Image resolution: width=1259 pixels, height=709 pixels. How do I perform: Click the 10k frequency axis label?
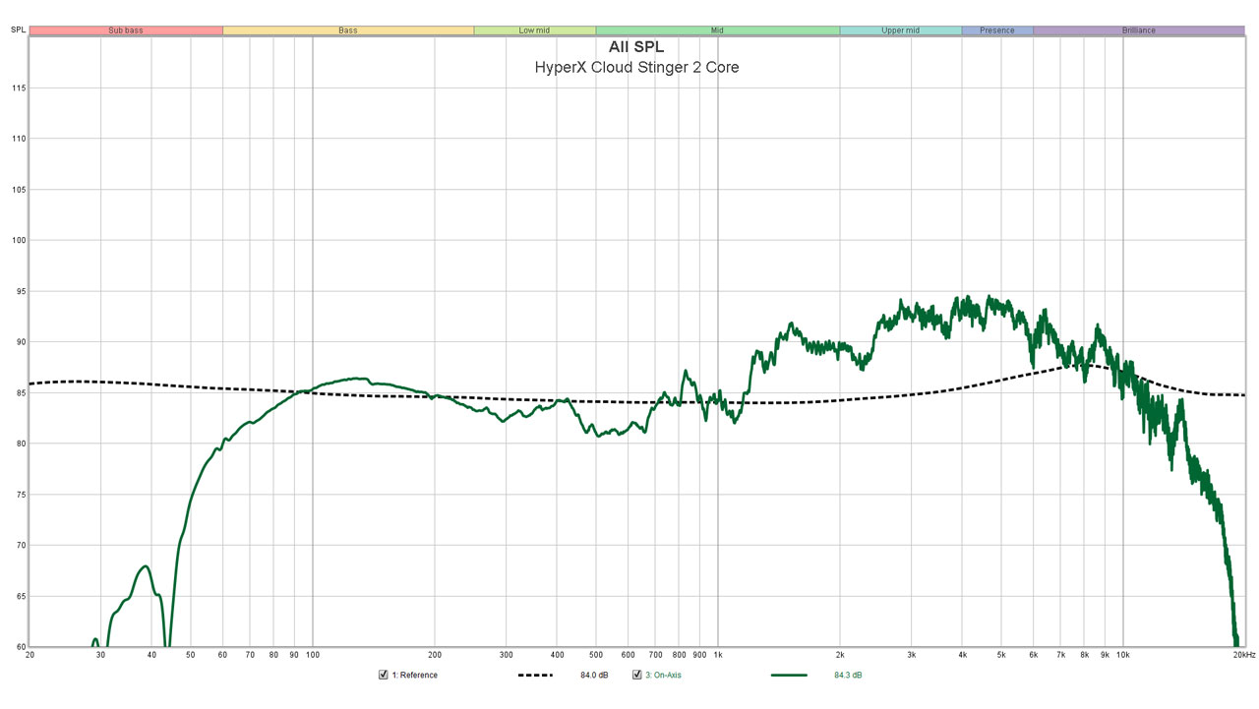coord(1123,655)
